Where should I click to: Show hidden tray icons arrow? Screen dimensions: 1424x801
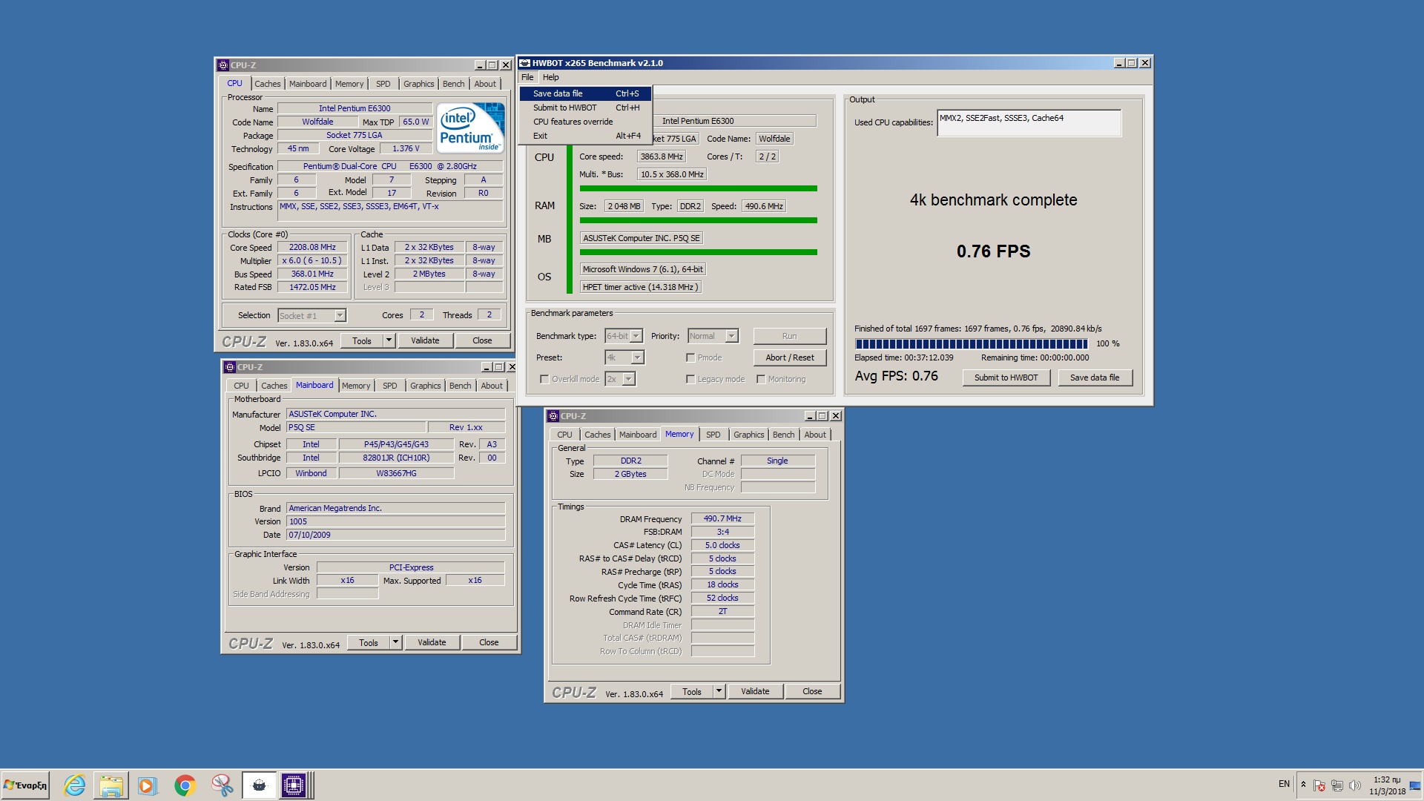pos(1303,785)
